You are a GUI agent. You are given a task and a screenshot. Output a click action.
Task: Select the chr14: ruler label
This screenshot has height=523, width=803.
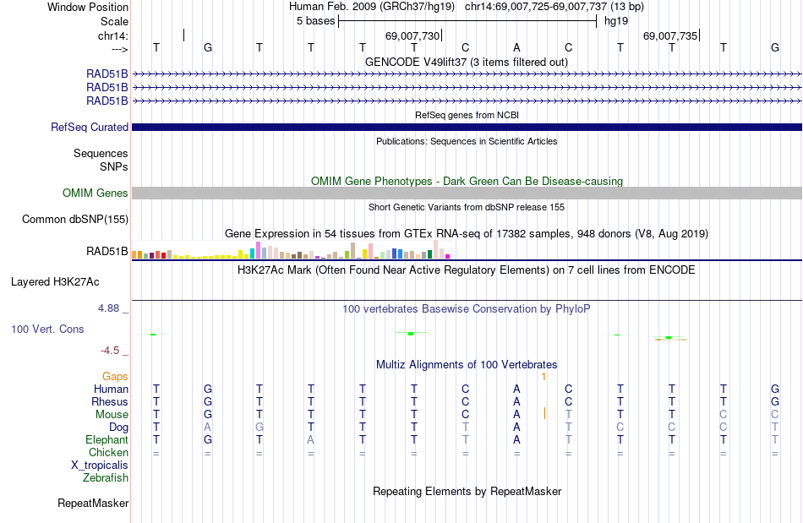112,35
